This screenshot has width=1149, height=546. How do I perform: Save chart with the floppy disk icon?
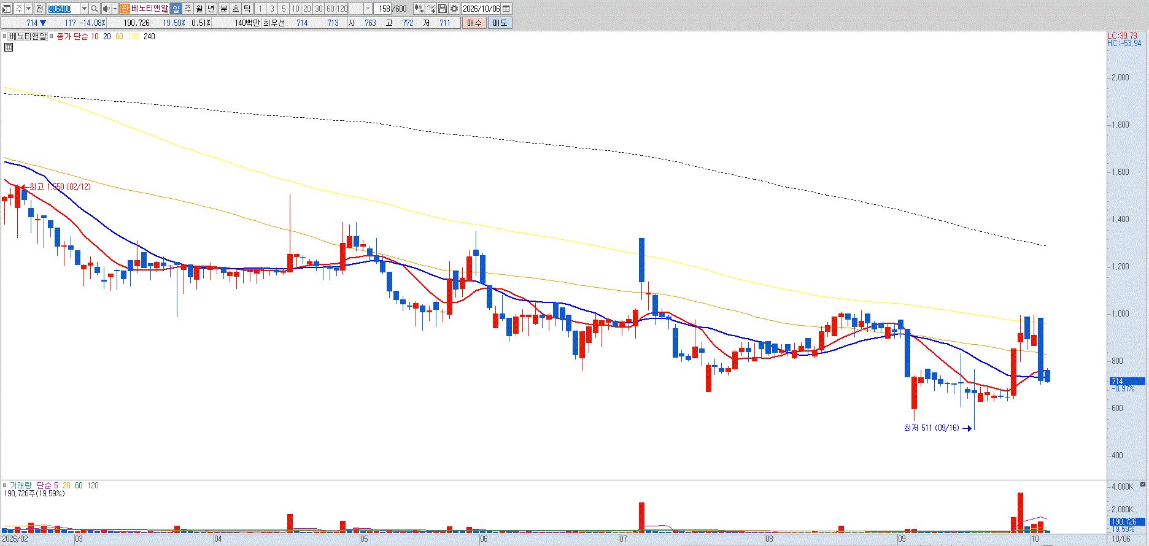[443, 9]
